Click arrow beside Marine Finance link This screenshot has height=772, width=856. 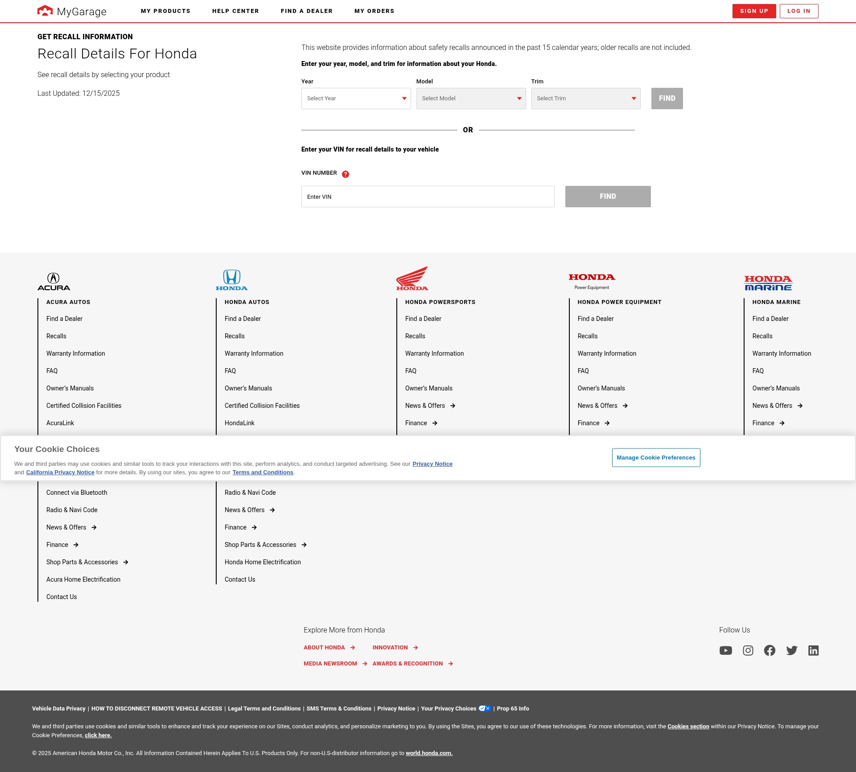click(x=782, y=423)
